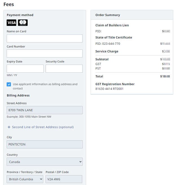
Task: Click the City field containing PENTICTON
Action: pyautogui.click(x=45, y=144)
